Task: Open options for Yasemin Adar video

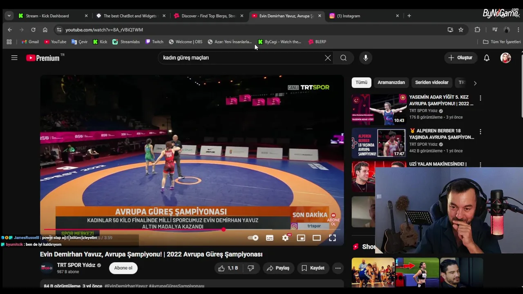Action: [x=481, y=98]
